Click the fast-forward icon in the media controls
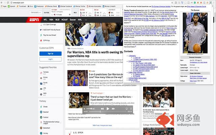Image resolution: width=216 pixels, height=135 pixels. click(x=114, y=109)
